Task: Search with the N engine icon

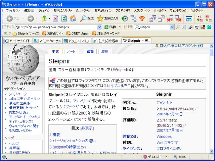Action: click(x=209, y=27)
